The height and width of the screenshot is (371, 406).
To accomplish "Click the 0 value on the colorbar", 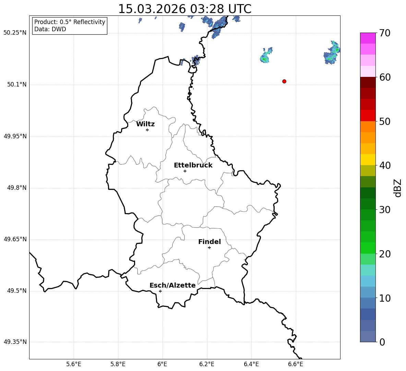I will (x=382, y=342).
